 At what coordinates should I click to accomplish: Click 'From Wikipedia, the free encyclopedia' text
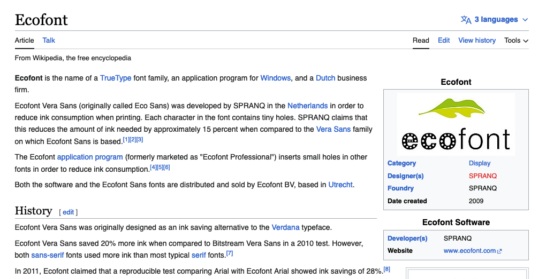(73, 58)
